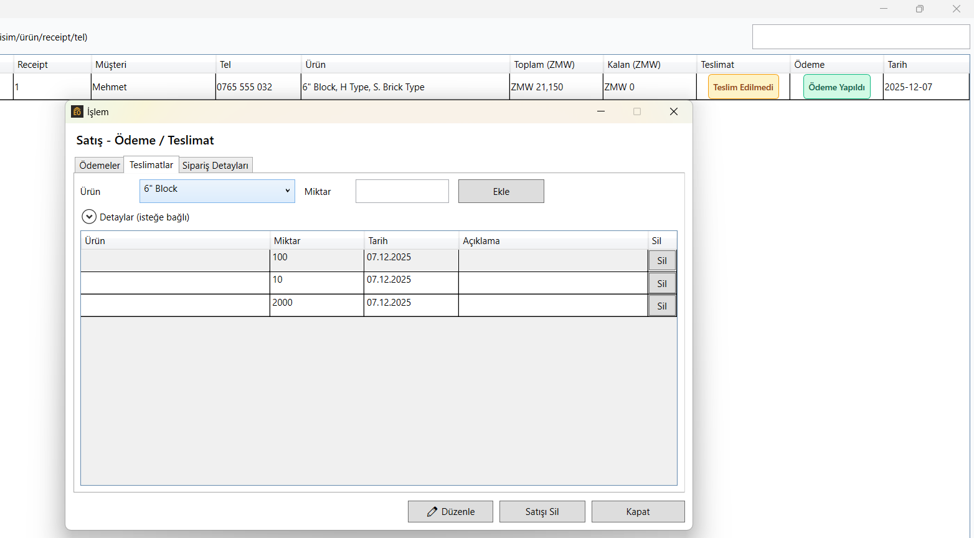Click the total ZMW 21,150 cell
The width and height of the screenshot is (974, 538).
[557, 87]
